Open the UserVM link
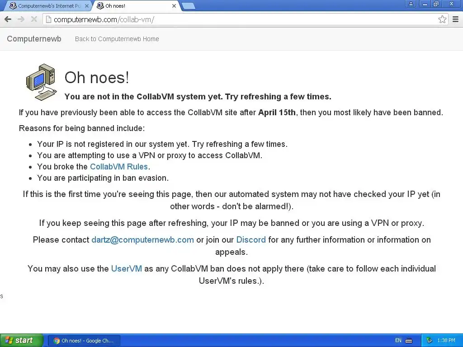This screenshot has width=463, height=347. pyautogui.click(x=127, y=268)
